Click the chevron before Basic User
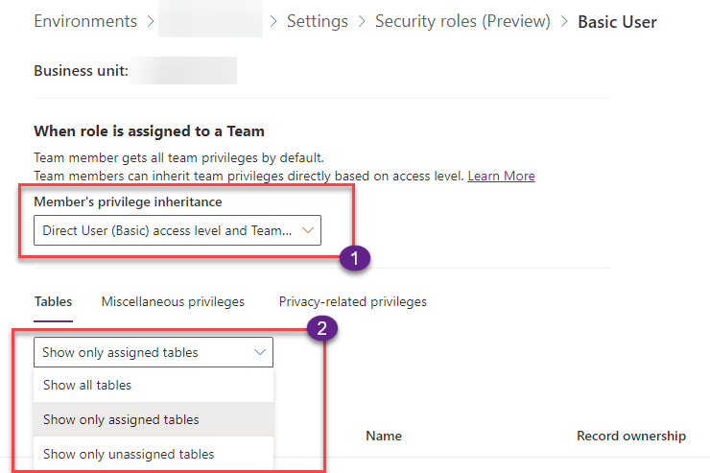710x473 pixels. pyautogui.click(x=564, y=21)
